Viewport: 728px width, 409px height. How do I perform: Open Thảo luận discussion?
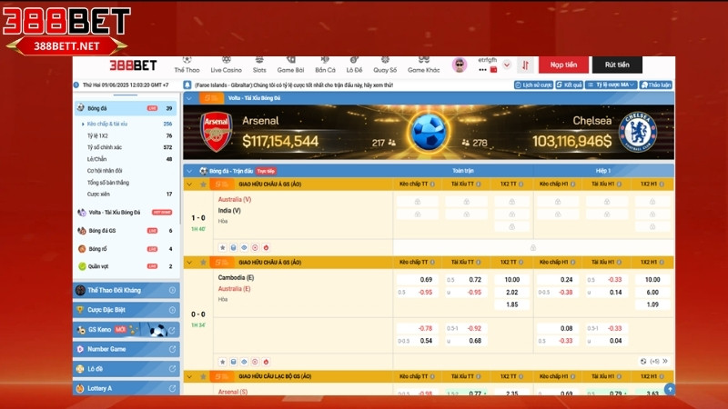click(656, 85)
